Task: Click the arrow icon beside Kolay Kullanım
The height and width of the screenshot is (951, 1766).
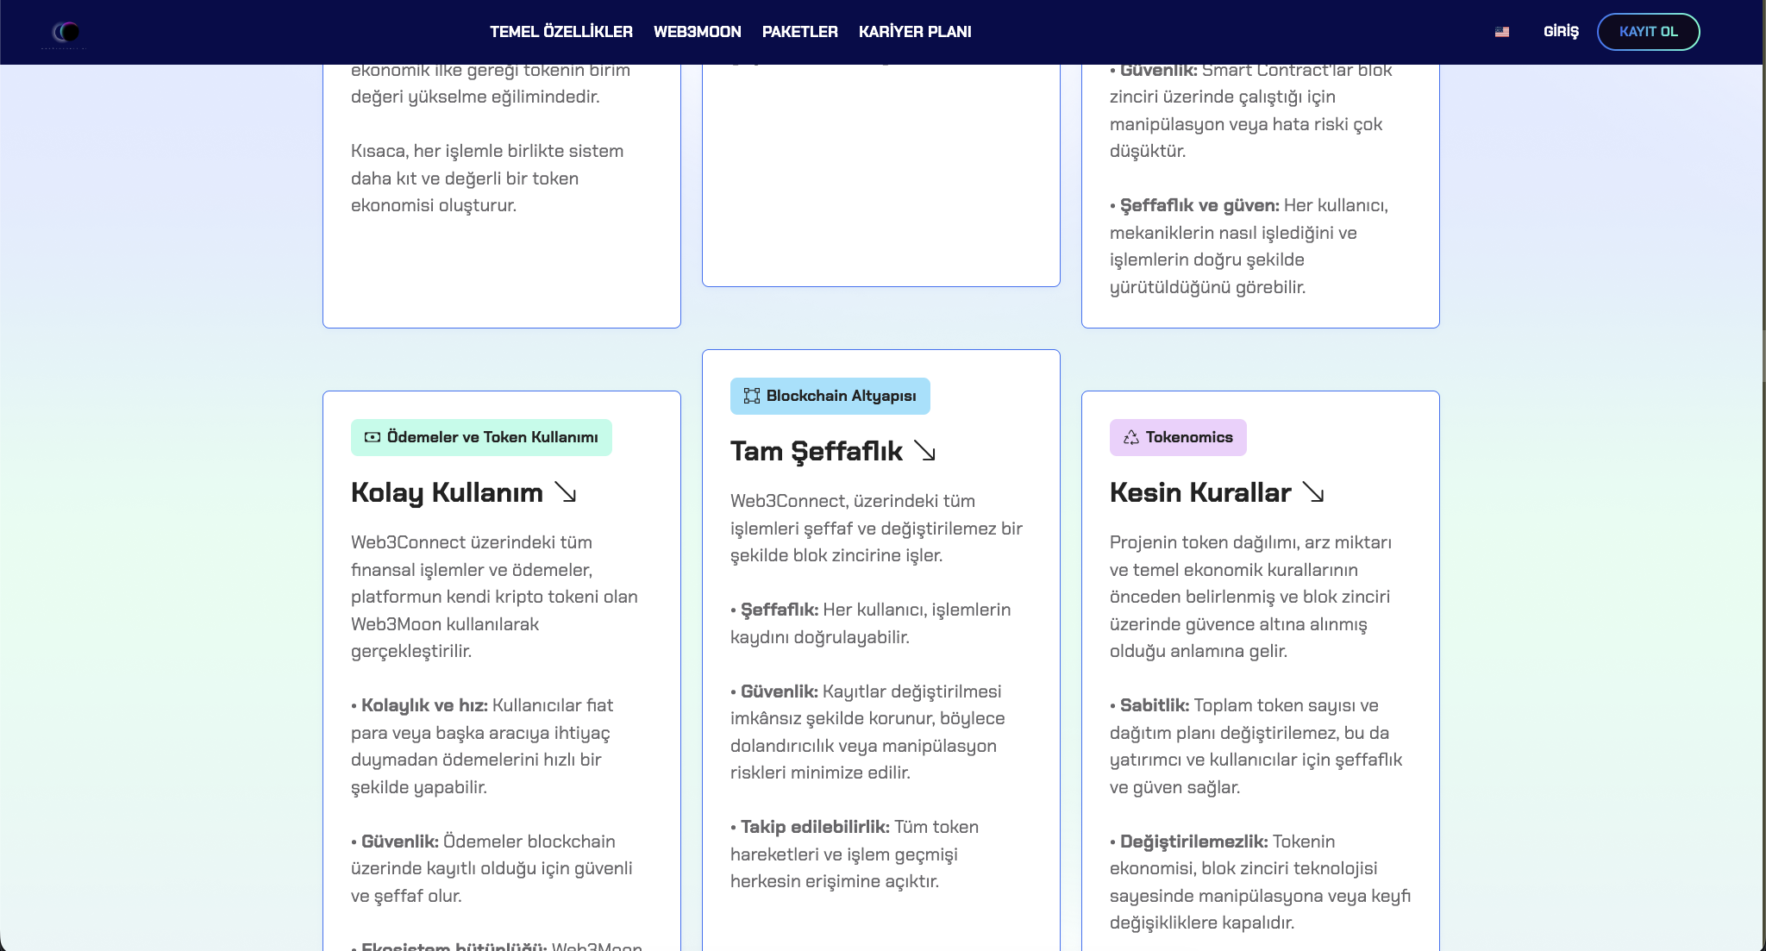Action: coord(567,493)
